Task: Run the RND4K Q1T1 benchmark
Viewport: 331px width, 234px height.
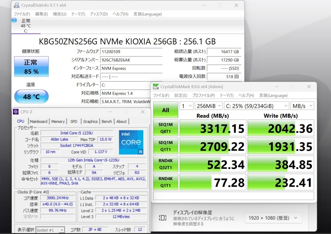Action: [x=165, y=182]
